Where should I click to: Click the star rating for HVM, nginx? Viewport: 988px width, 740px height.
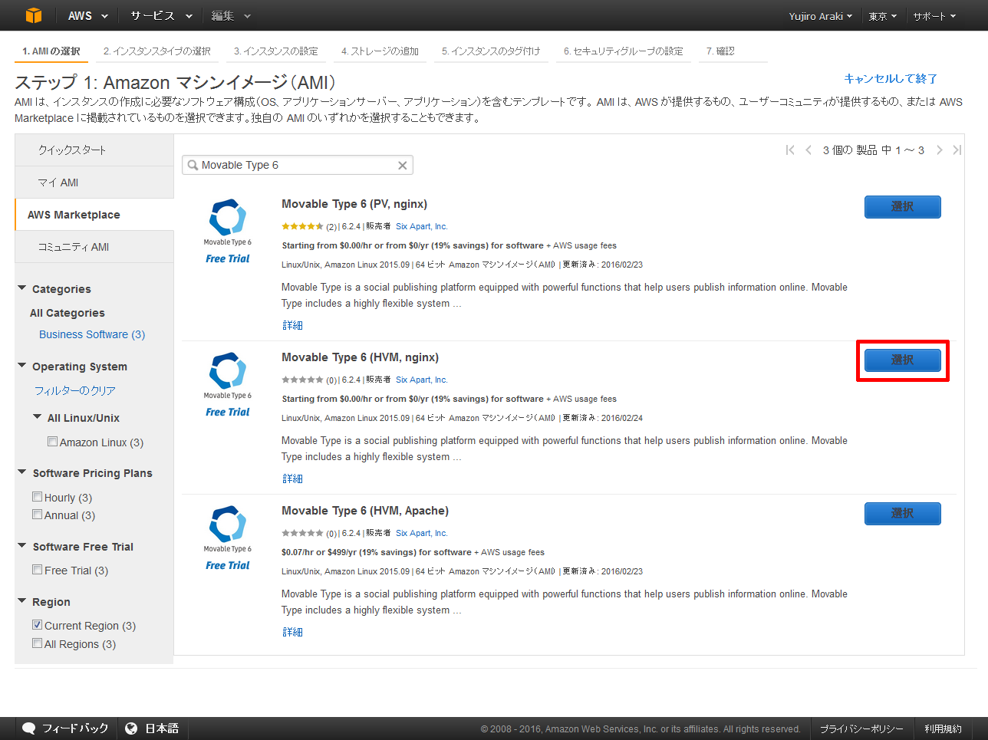(x=302, y=380)
